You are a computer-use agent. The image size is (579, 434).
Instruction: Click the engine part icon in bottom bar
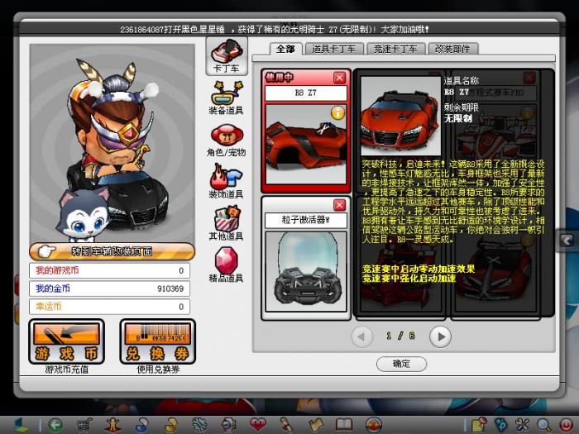228,425
